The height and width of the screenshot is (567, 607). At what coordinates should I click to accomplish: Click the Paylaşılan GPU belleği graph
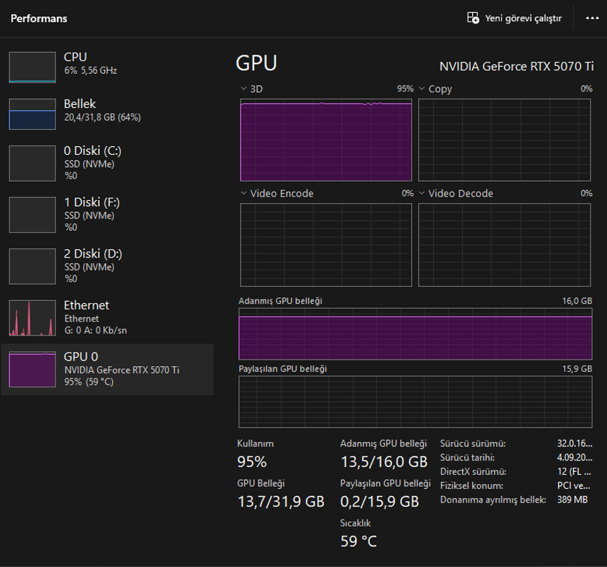(x=415, y=402)
